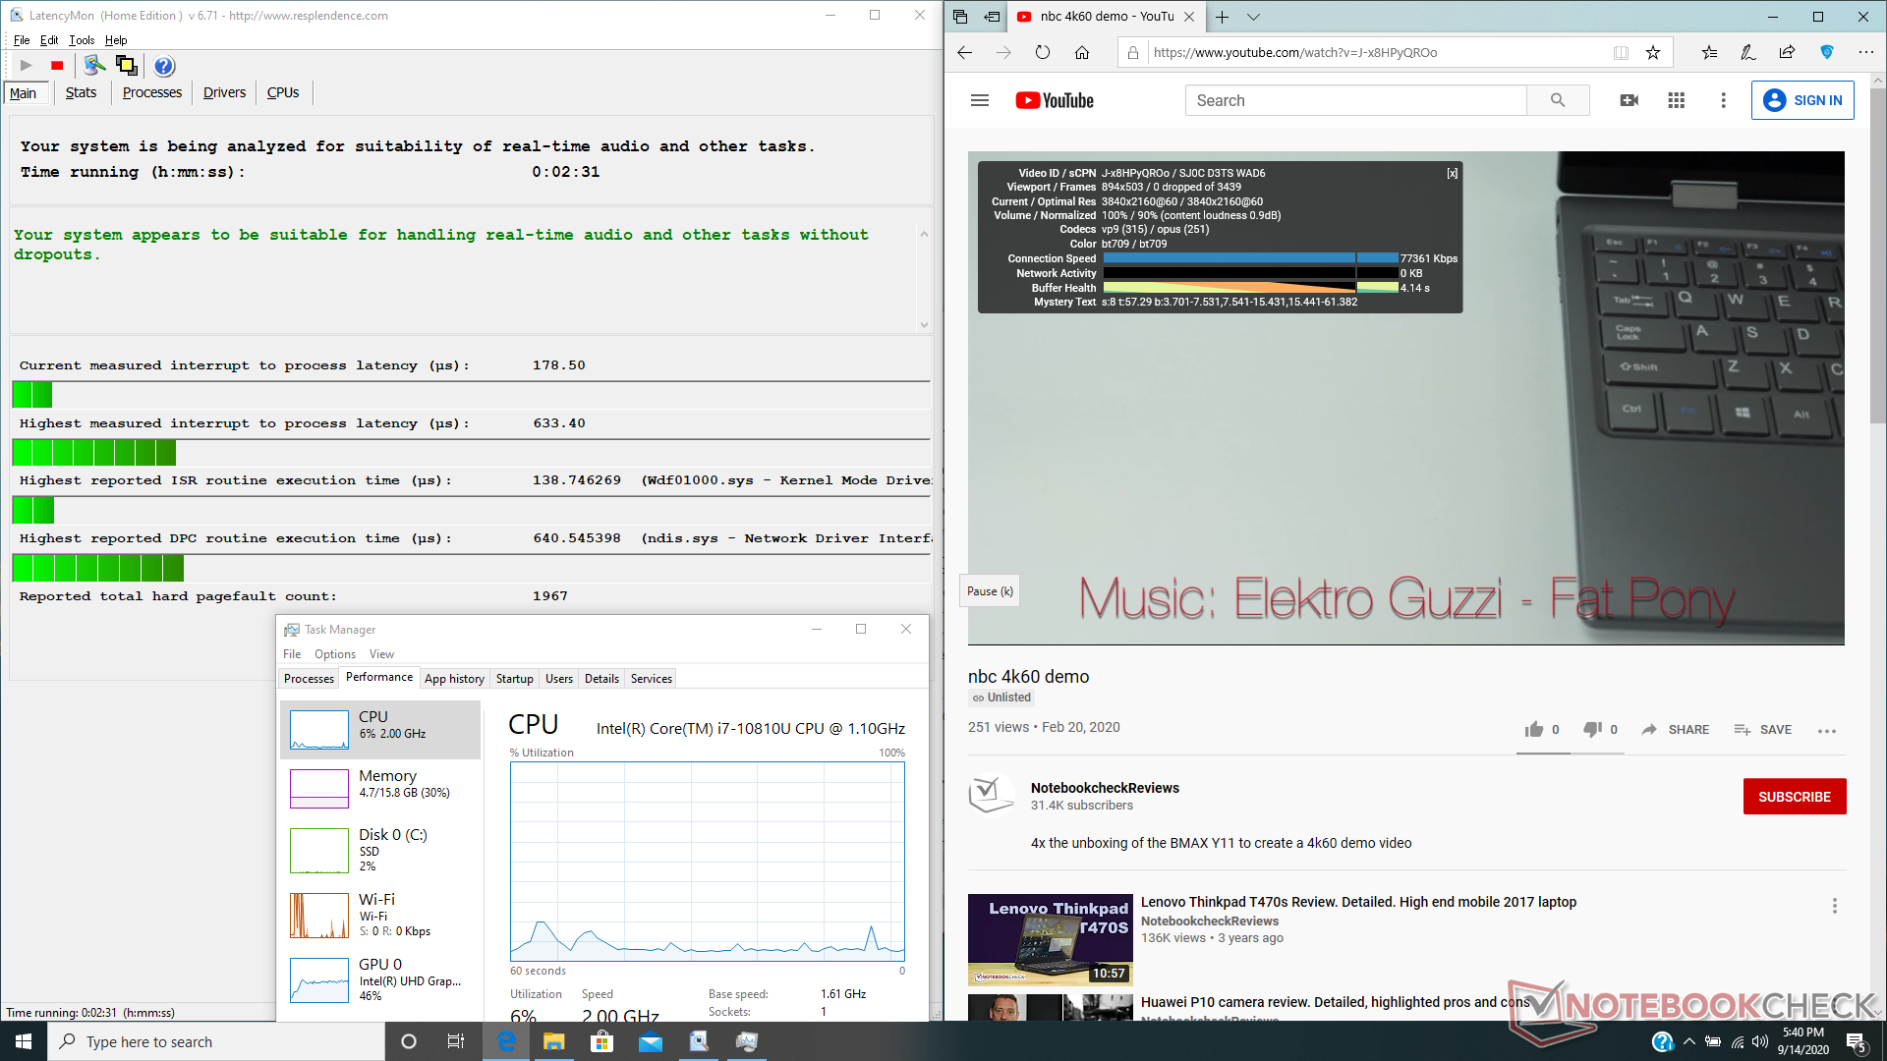Click the thumbs up like icon
This screenshot has height=1061, width=1887.
(1534, 729)
